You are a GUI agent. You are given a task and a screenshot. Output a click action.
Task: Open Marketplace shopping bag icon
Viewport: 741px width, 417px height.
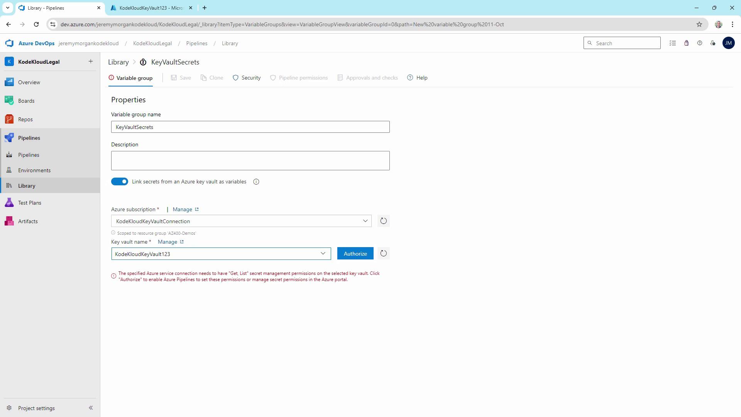(x=686, y=43)
